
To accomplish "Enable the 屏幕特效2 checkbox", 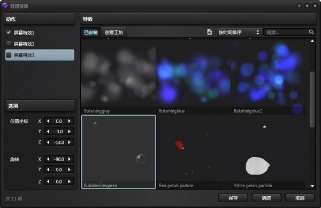I will click(x=9, y=44).
